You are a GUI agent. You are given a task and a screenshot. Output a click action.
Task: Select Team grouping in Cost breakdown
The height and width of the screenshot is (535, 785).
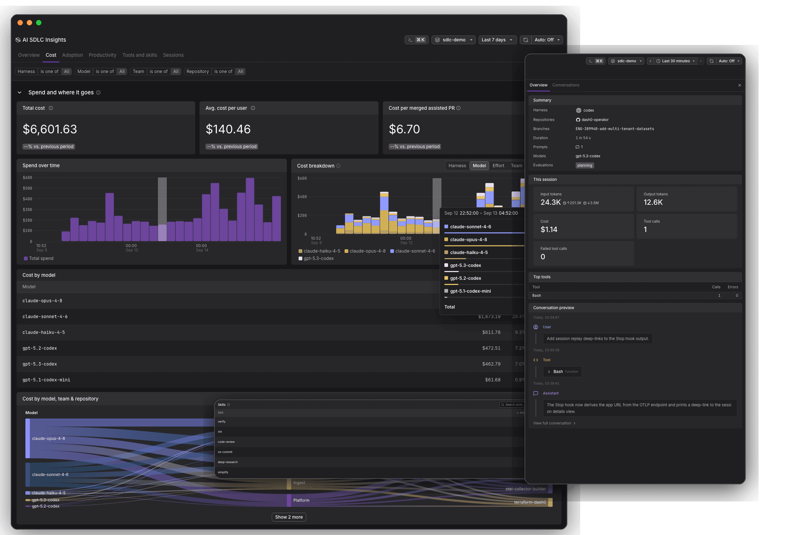click(516, 166)
